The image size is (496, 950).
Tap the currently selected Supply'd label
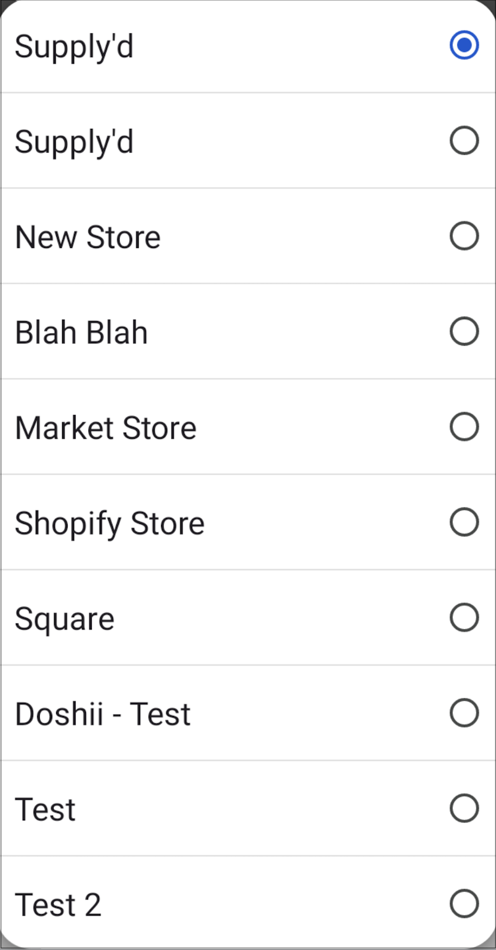74,47
